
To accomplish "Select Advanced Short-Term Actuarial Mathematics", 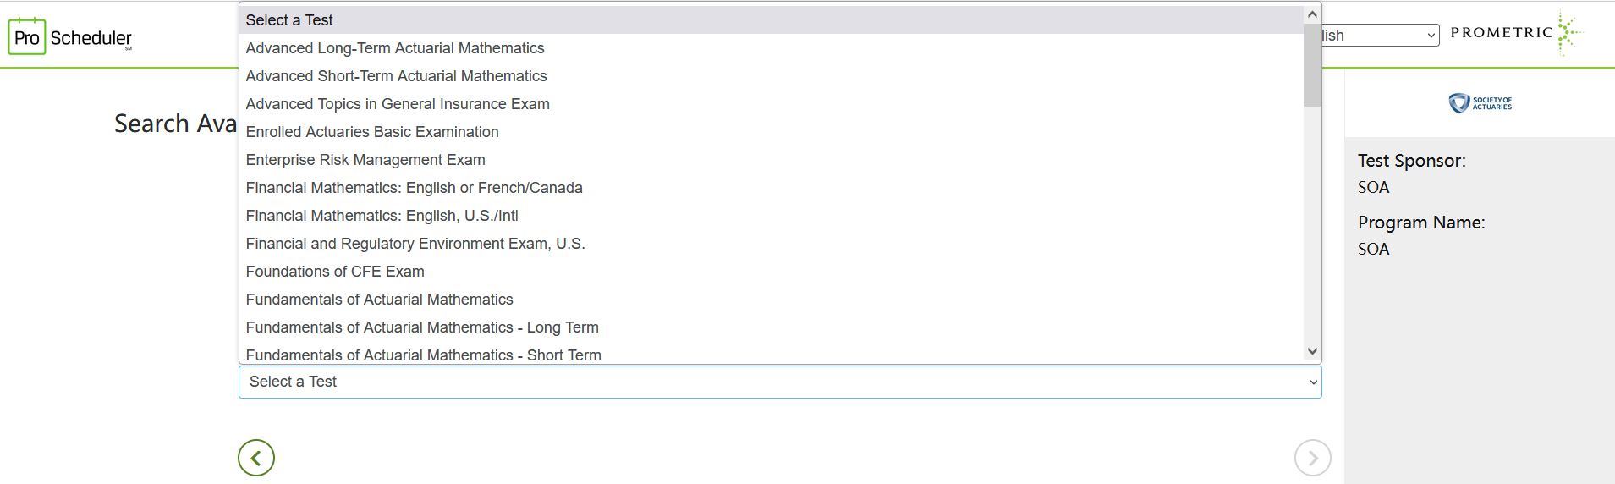I will coord(396,76).
